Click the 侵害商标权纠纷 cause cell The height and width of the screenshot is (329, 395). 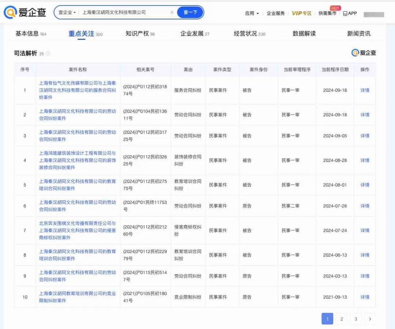coord(188,230)
